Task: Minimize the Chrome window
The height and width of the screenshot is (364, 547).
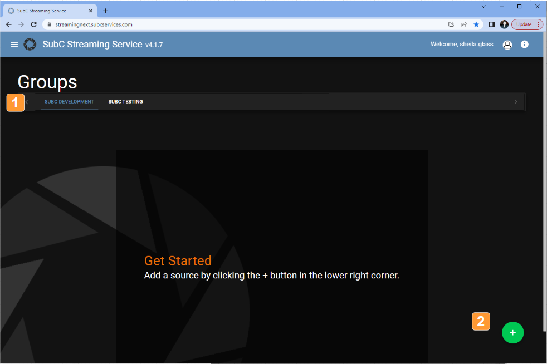Action: [x=501, y=6]
